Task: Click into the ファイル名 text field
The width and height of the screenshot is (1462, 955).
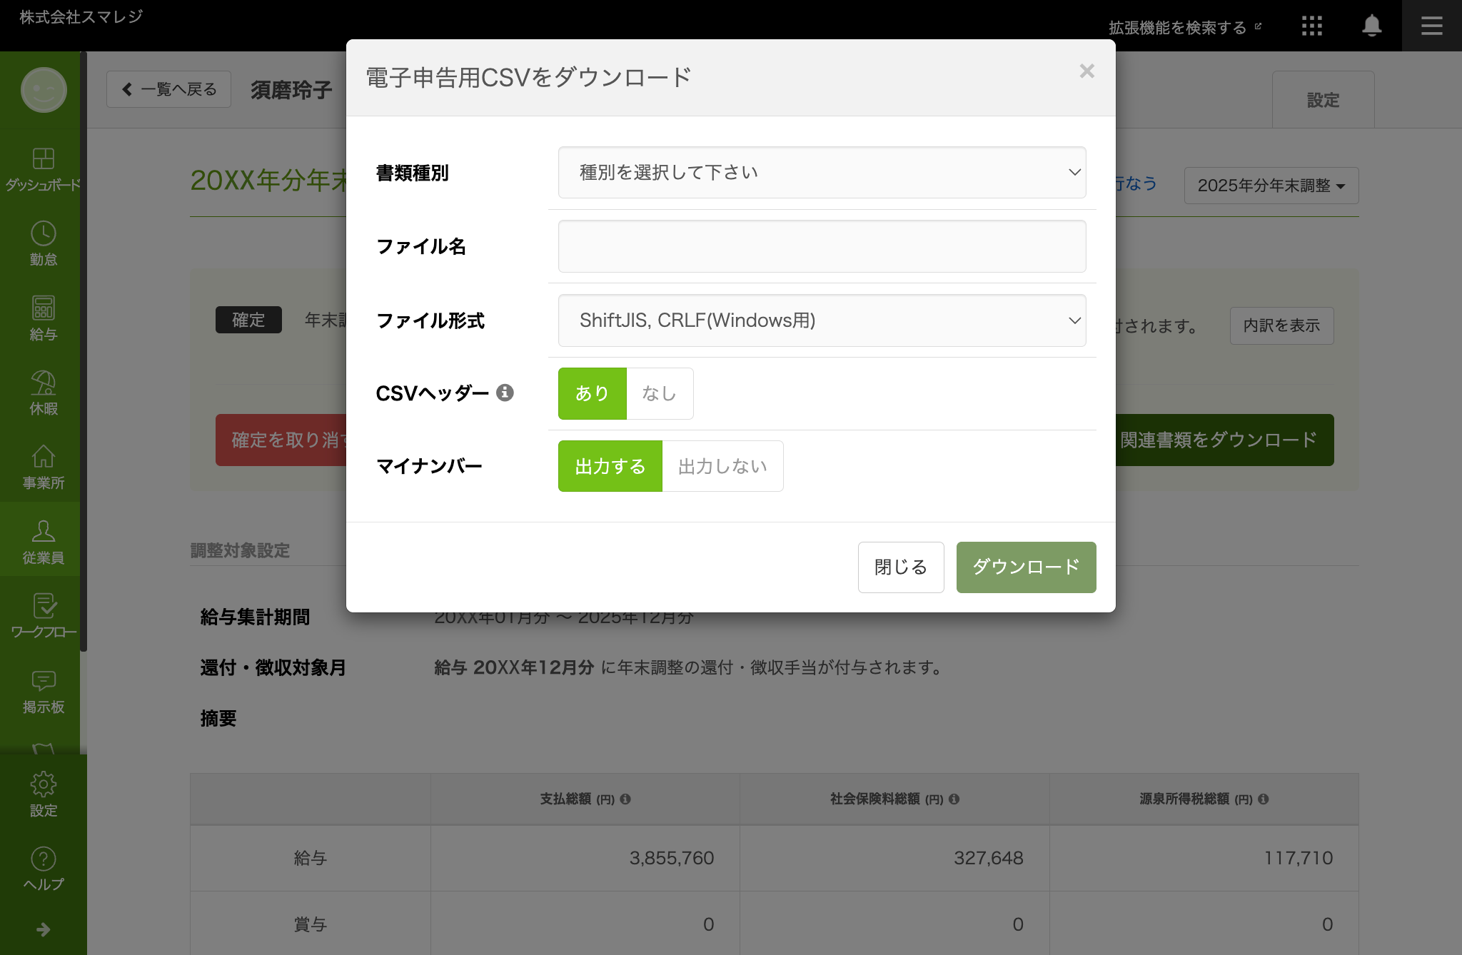Action: 822,246
